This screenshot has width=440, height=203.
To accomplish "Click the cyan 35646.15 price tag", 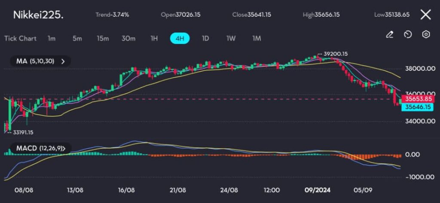I will 417,107.
